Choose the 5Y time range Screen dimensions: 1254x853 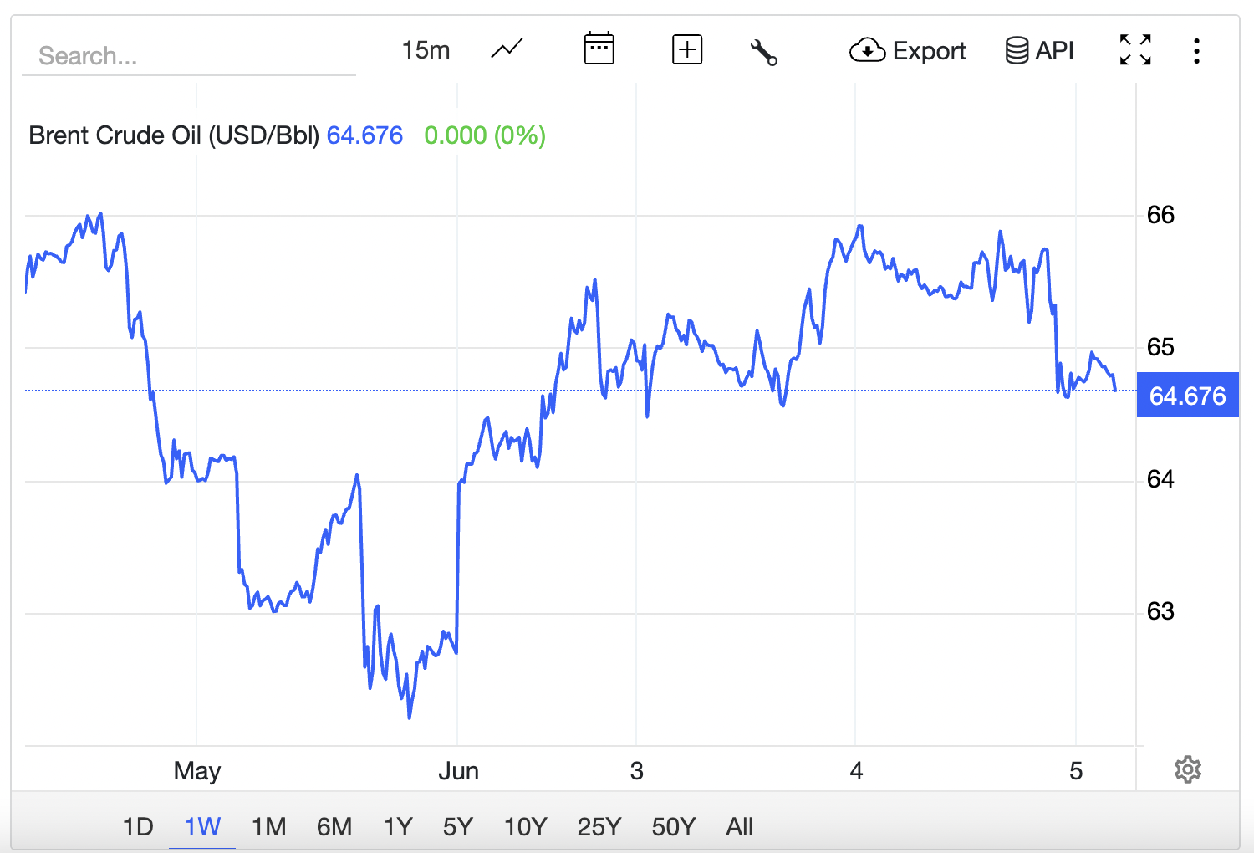pos(458,827)
